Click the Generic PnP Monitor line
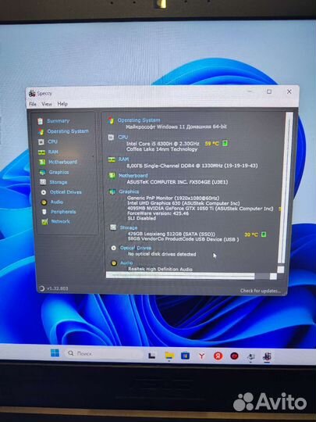The image size is (316, 422). (x=173, y=198)
